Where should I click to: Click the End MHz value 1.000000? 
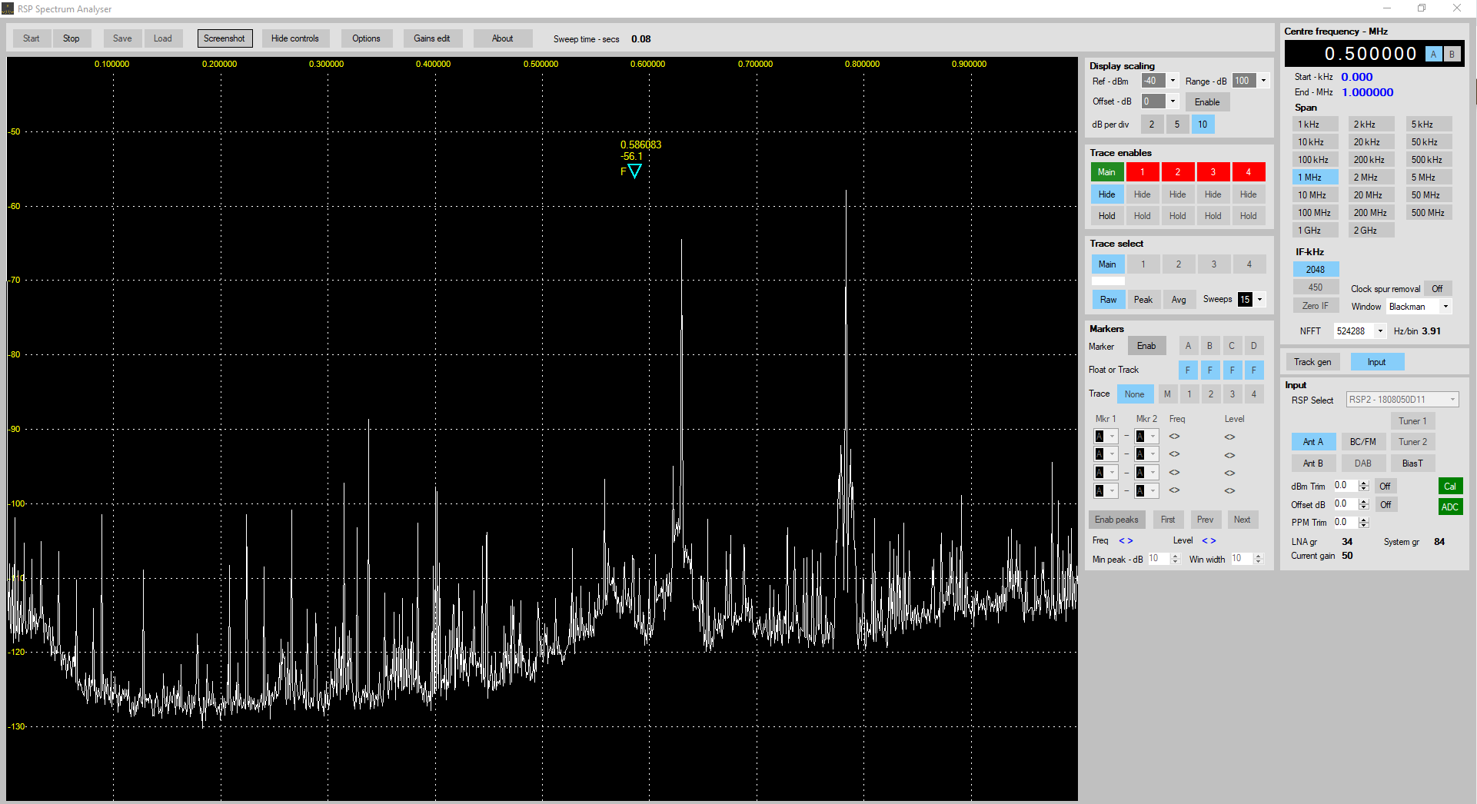pos(1368,92)
